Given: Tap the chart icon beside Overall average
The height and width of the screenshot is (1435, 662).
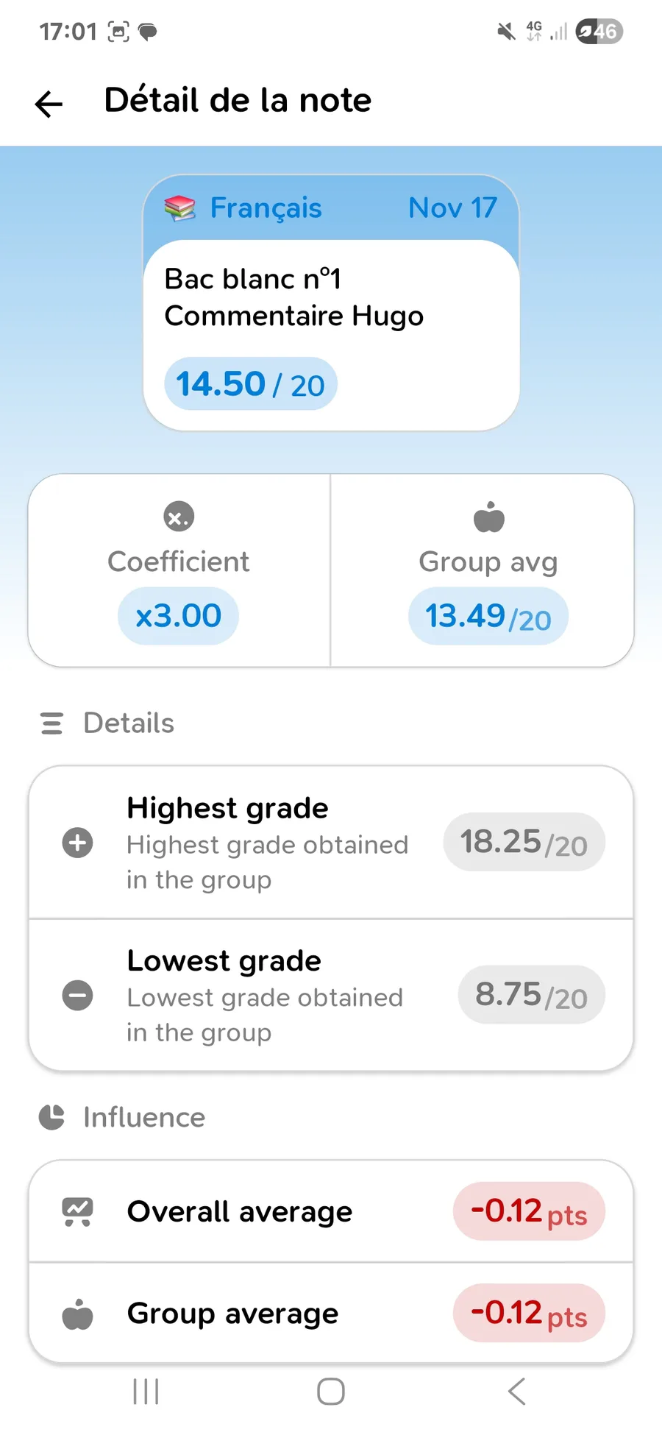Looking at the screenshot, I should [x=78, y=1211].
